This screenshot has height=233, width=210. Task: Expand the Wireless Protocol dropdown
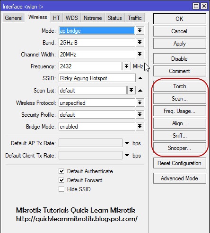(140, 103)
